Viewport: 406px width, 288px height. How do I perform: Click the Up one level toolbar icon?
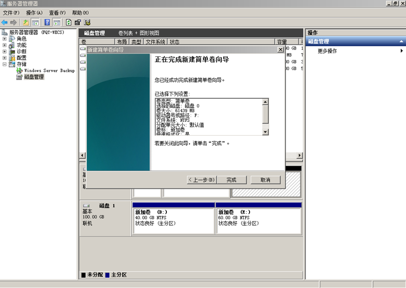[x=26, y=22]
